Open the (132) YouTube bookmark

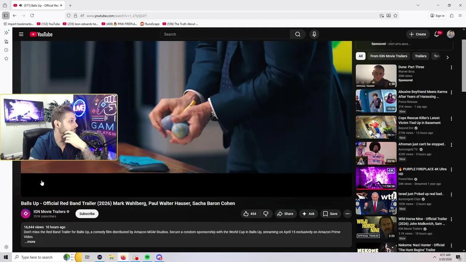pos(48,24)
